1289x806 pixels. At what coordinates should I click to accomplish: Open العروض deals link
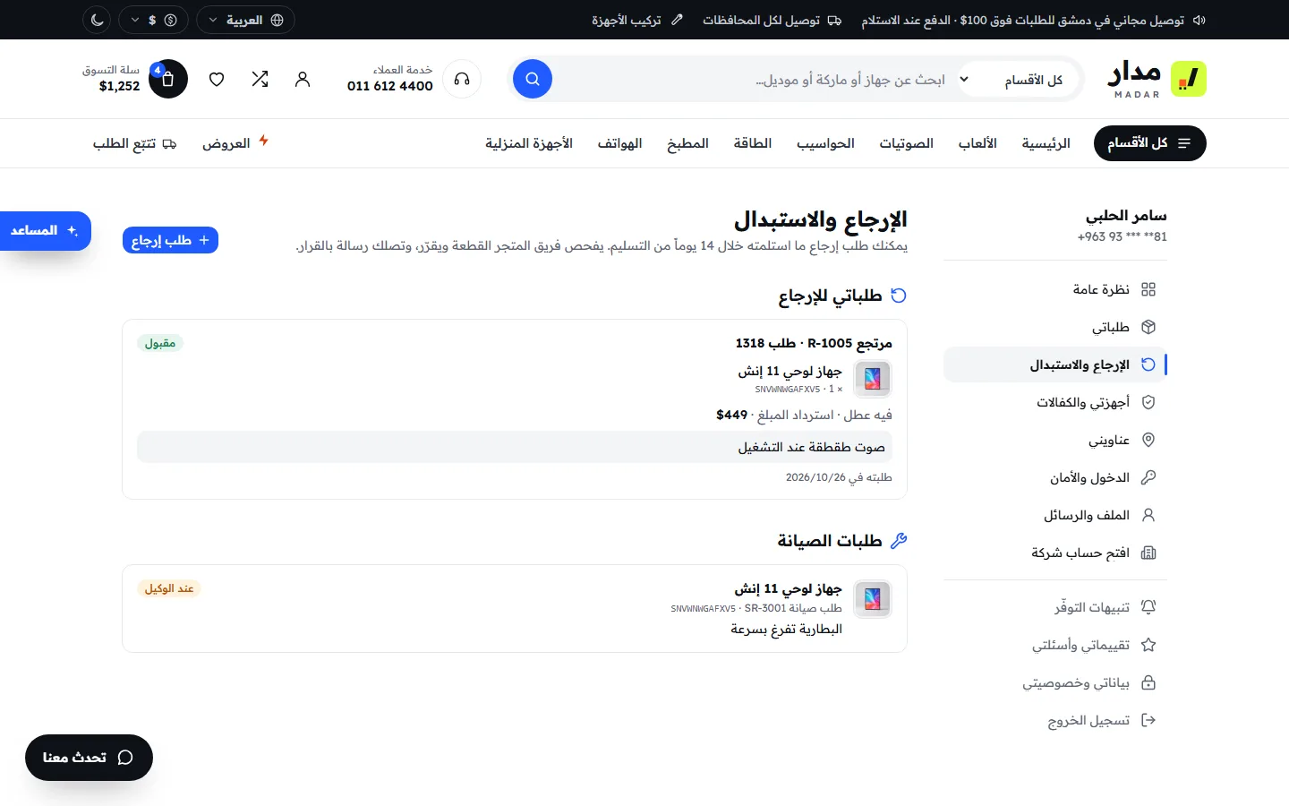click(235, 143)
